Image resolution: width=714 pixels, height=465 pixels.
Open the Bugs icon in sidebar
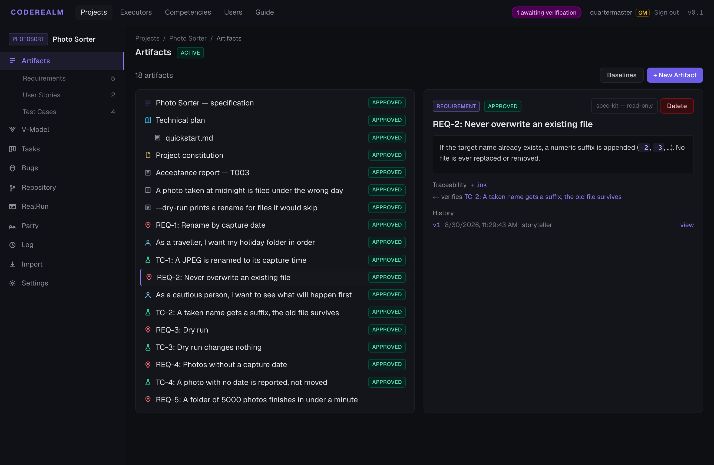12,168
